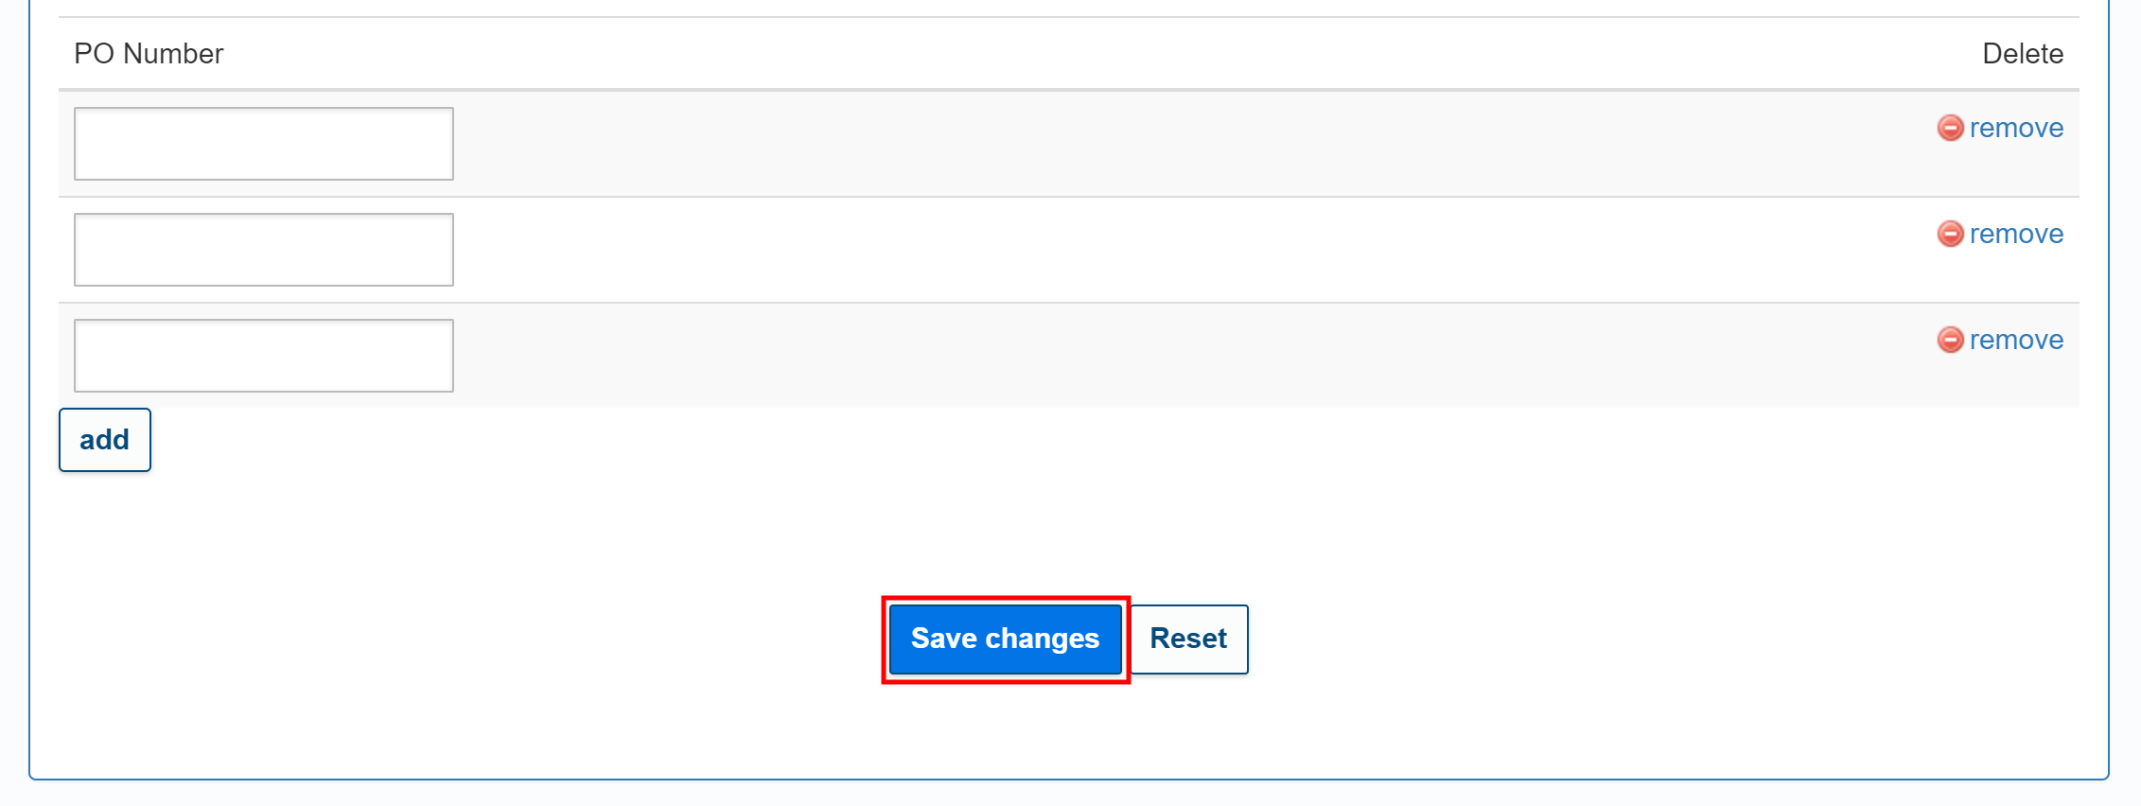Screen dimensions: 2141x806
Task: Remove the third PO Number entry via remove link
Action: pyautogui.click(x=2016, y=340)
